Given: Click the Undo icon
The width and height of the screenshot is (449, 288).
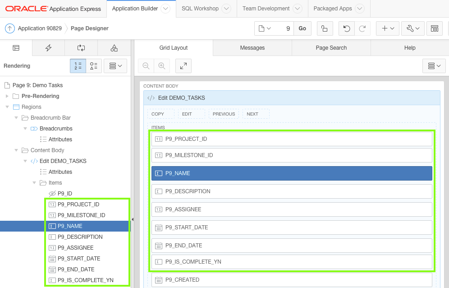Looking at the screenshot, I should pyautogui.click(x=347, y=28).
